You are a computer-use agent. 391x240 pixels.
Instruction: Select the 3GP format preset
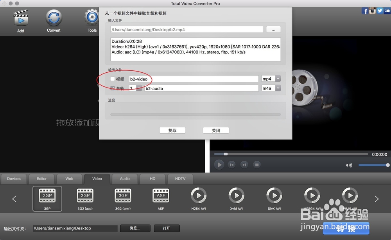[x=47, y=199]
